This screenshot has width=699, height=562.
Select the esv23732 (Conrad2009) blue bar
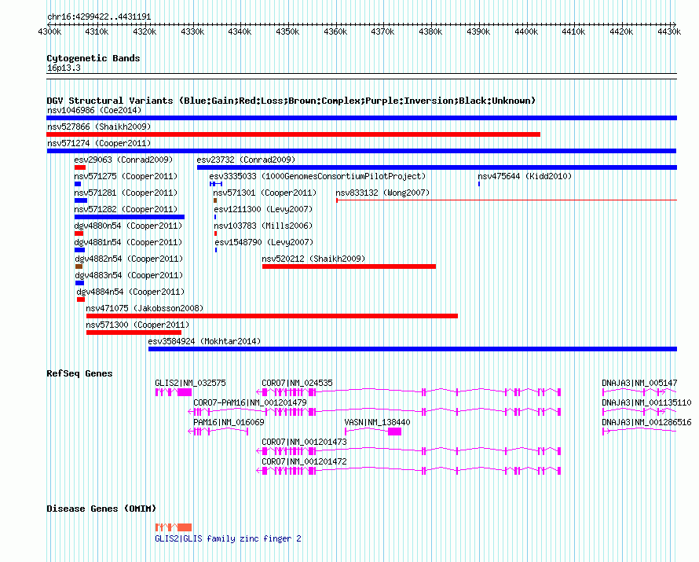tap(437, 167)
